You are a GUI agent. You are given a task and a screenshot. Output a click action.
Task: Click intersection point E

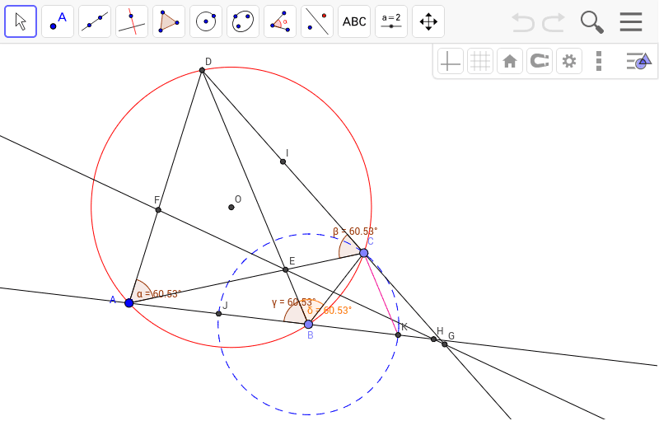[x=285, y=269]
